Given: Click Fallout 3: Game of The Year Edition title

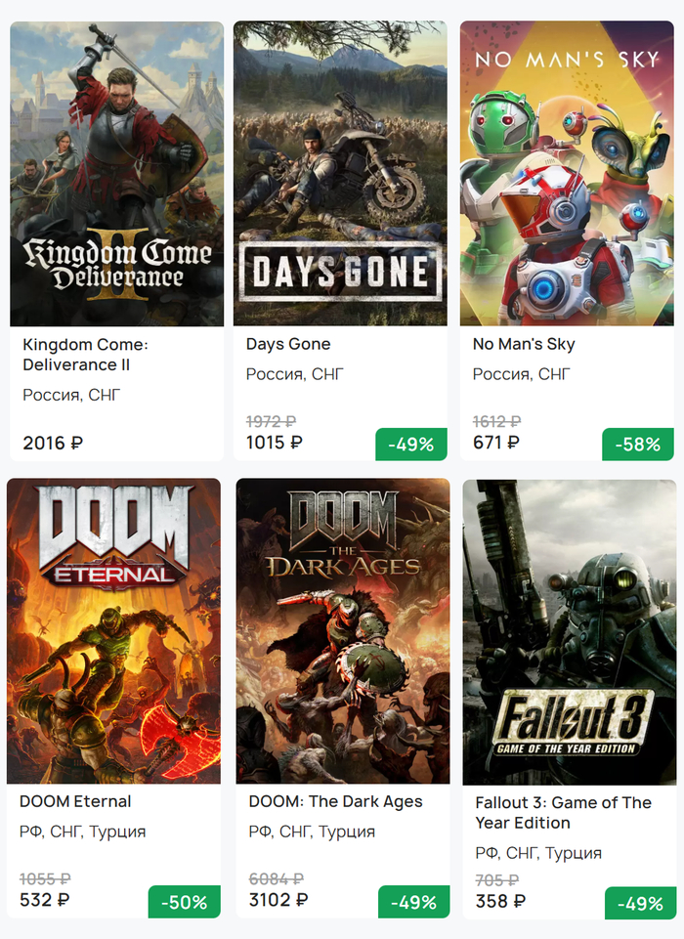Looking at the screenshot, I should tap(563, 812).
